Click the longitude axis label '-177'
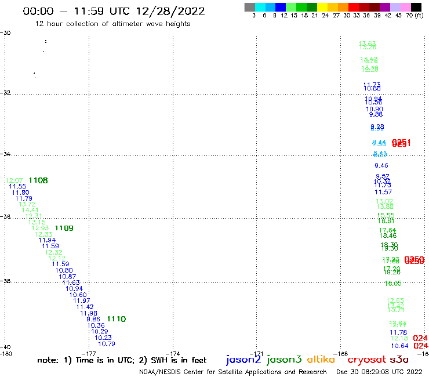The width and height of the screenshot is (429, 377). 89,354
